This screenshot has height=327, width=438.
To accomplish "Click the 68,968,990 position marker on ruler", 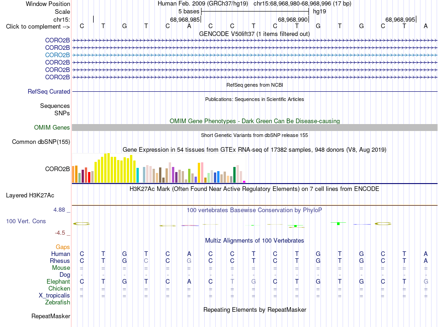I will pos(293,19).
